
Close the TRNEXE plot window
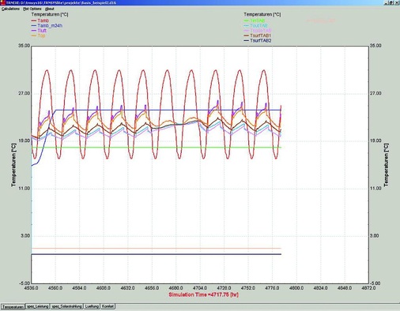pyautogui.click(x=397, y=2)
